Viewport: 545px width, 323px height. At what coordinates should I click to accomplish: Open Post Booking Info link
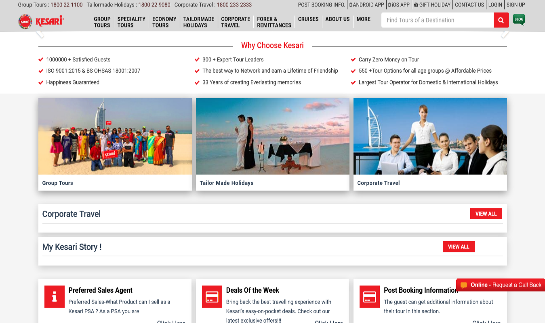322,5
